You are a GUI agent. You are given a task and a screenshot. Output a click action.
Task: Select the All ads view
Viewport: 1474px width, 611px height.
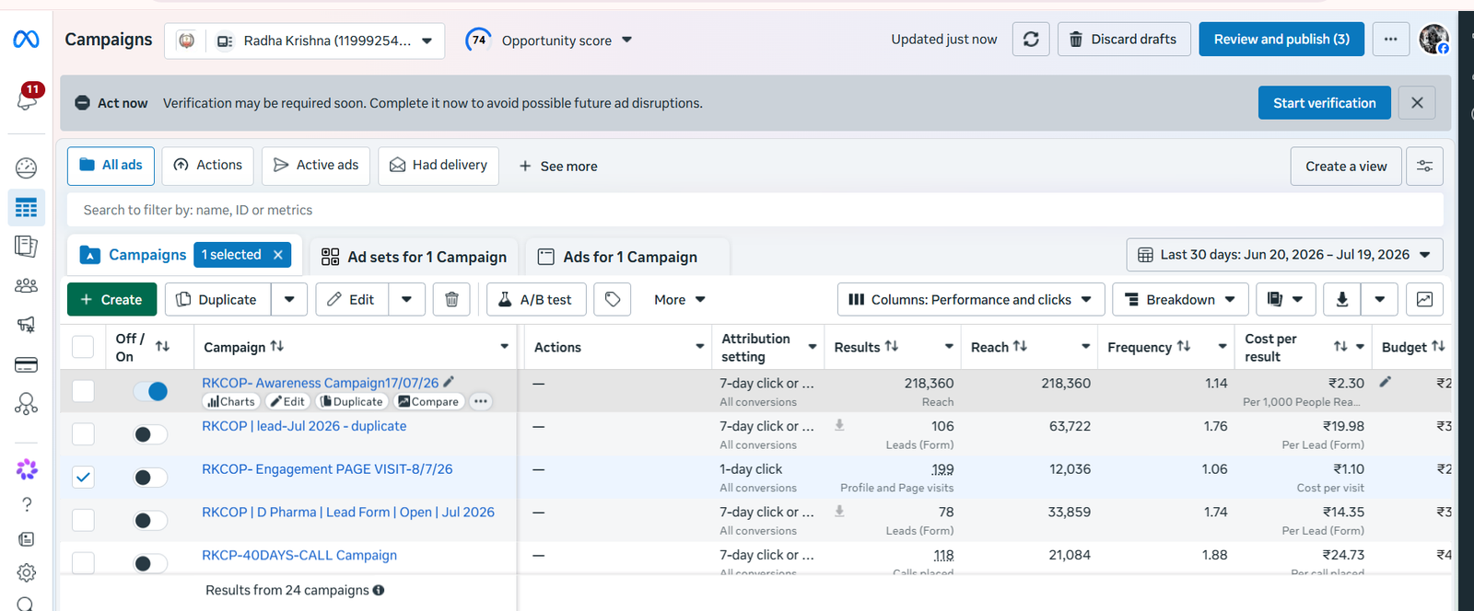pos(111,166)
